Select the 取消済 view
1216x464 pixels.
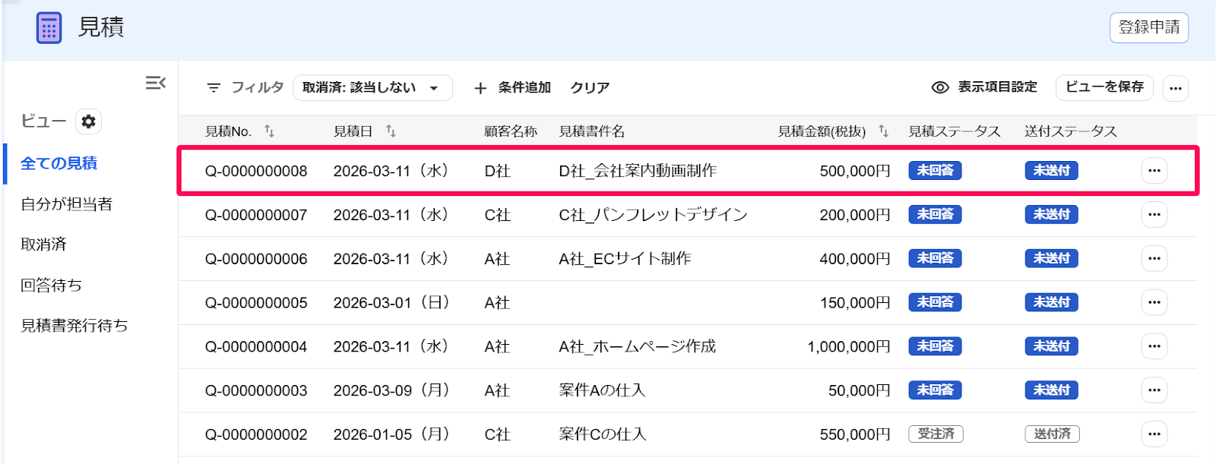43,245
